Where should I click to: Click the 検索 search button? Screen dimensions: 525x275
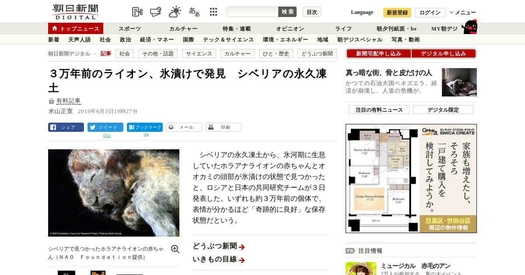pyautogui.click(x=287, y=12)
